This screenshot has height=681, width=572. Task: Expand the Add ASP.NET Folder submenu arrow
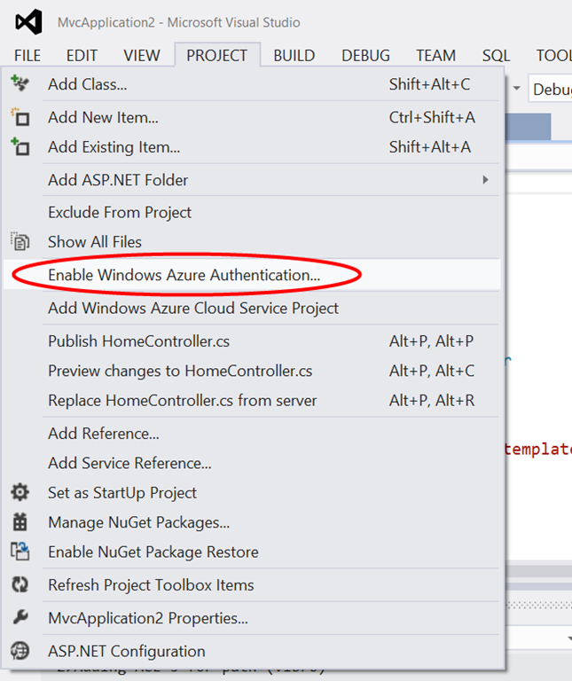(486, 180)
